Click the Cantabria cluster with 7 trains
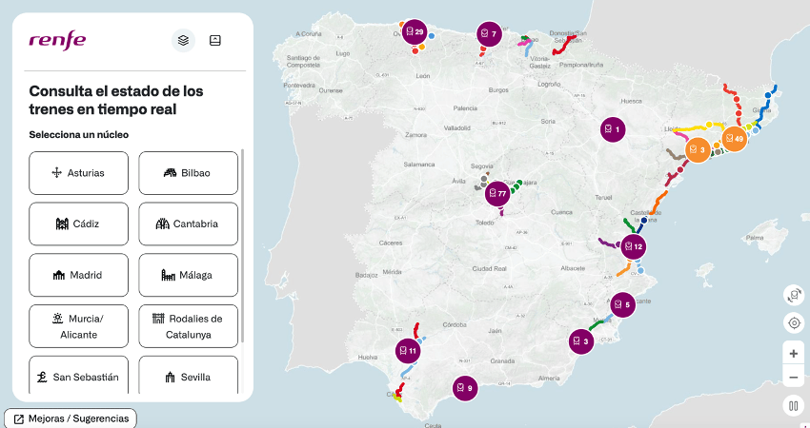This screenshot has height=428, width=810. tap(489, 34)
